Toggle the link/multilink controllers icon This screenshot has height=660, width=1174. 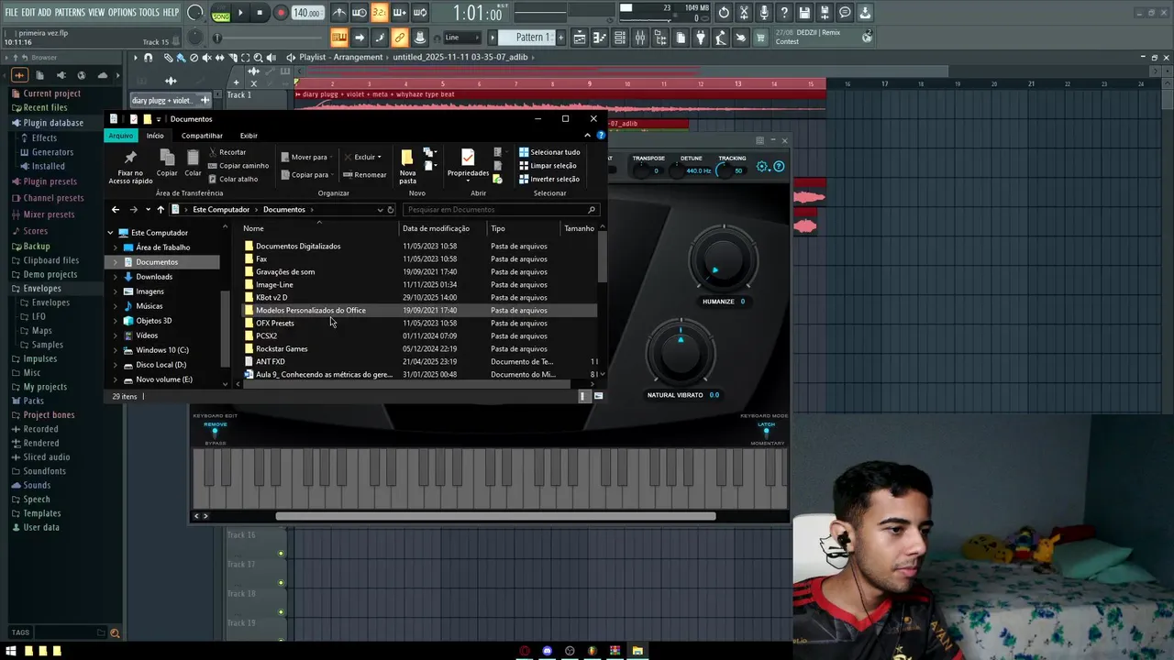click(x=399, y=38)
